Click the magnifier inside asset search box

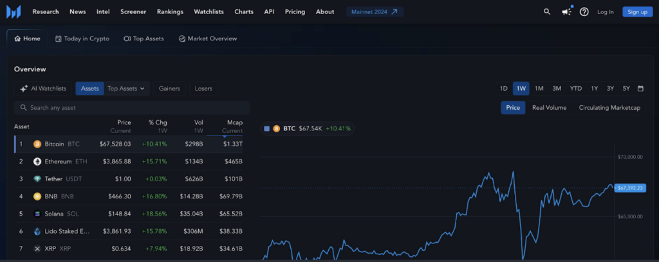pyautogui.click(x=23, y=108)
